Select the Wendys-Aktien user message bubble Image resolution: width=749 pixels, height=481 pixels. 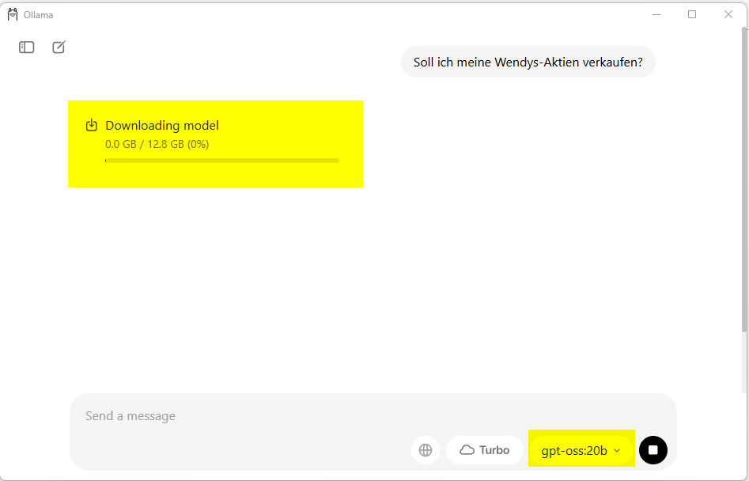(x=528, y=62)
